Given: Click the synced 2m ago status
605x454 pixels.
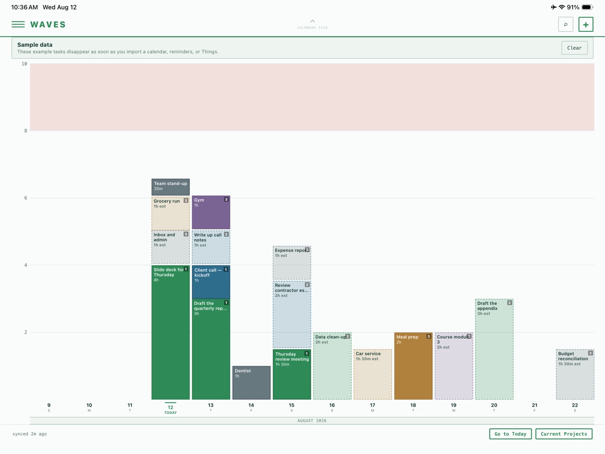Looking at the screenshot, I should tap(30, 434).
